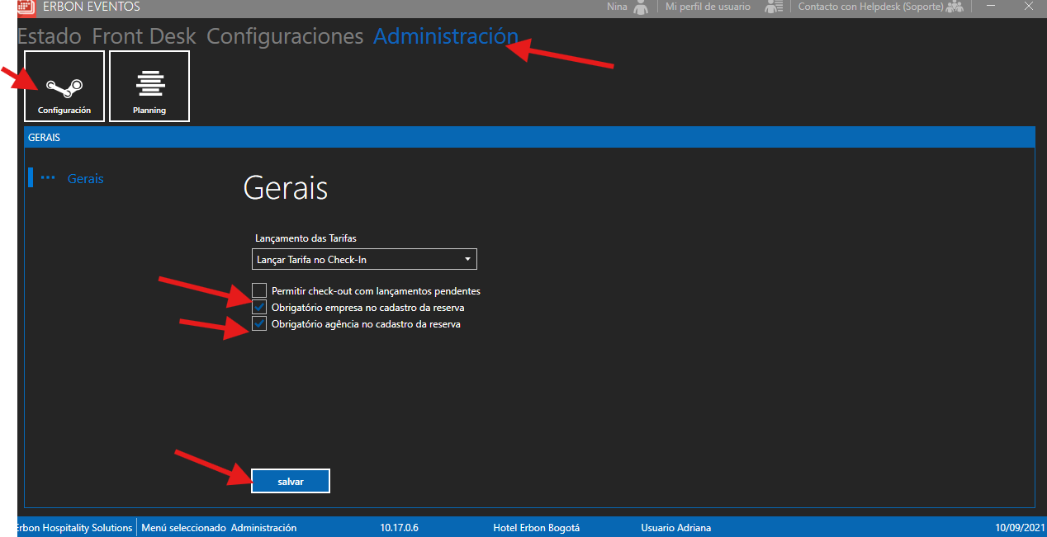Uncheck Obrigatório agência no cadastro da reserva

(x=260, y=324)
